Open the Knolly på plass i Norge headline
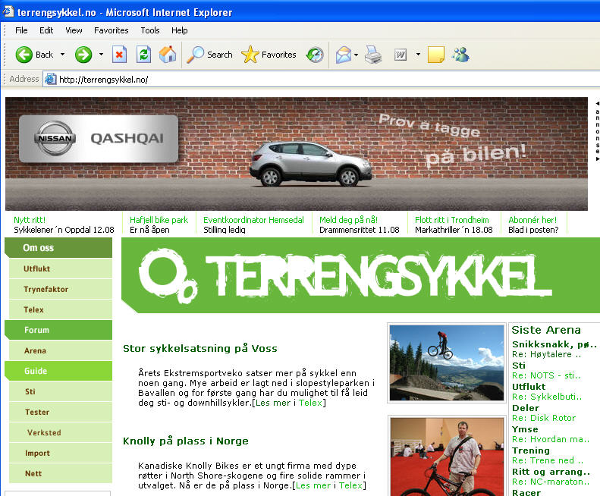Viewport: 600px width, 496px height. point(186,441)
